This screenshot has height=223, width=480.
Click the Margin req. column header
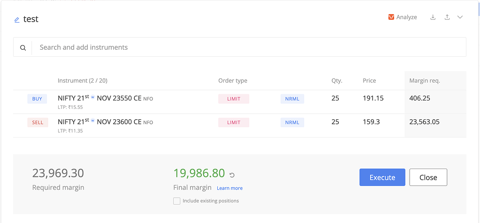(425, 81)
